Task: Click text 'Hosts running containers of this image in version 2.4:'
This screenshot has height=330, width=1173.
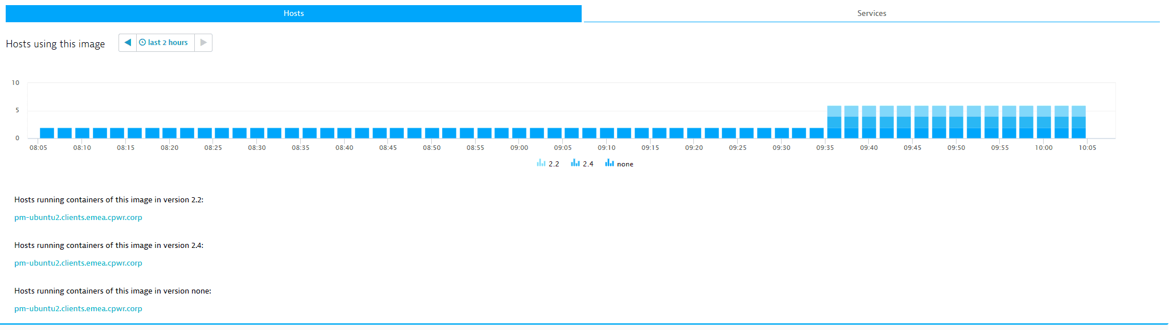Action: [109, 245]
